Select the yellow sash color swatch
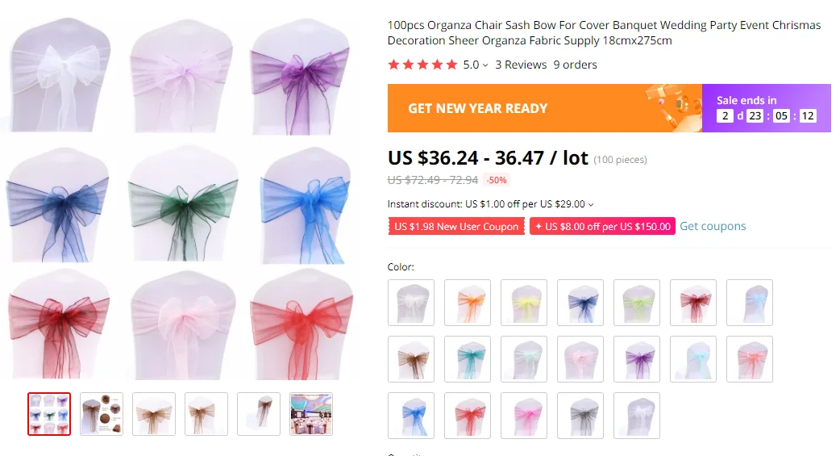Screen dimensions: 840x456 pos(524,303)
